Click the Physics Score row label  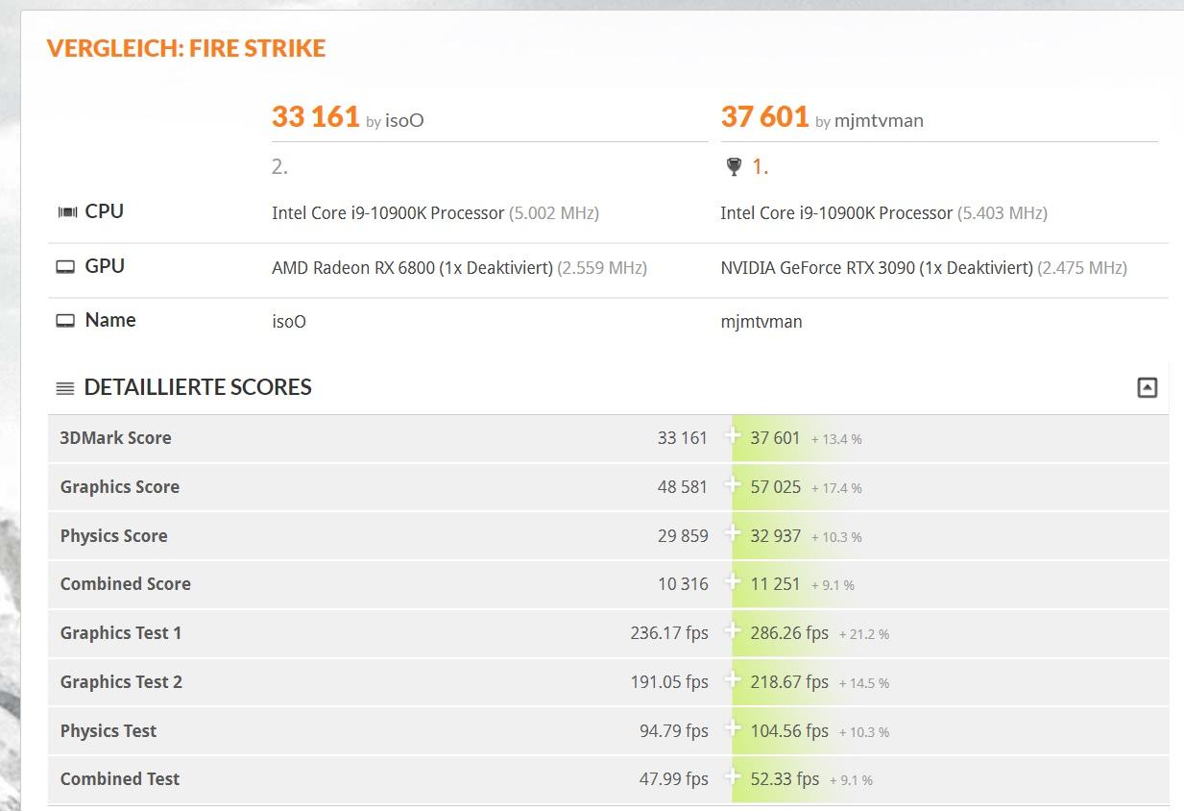point(113,536)
